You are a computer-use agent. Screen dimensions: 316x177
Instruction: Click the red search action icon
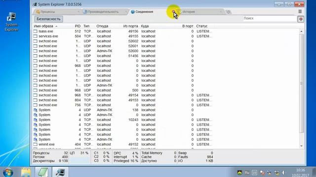301,19
